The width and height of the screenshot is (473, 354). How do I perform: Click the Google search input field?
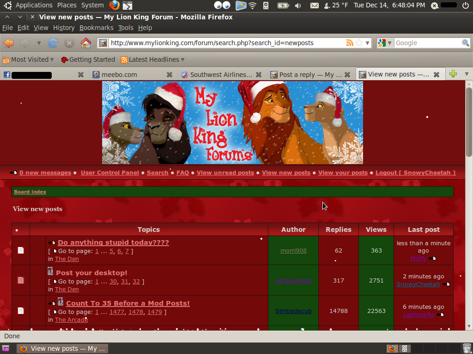(x=427, y=43)
